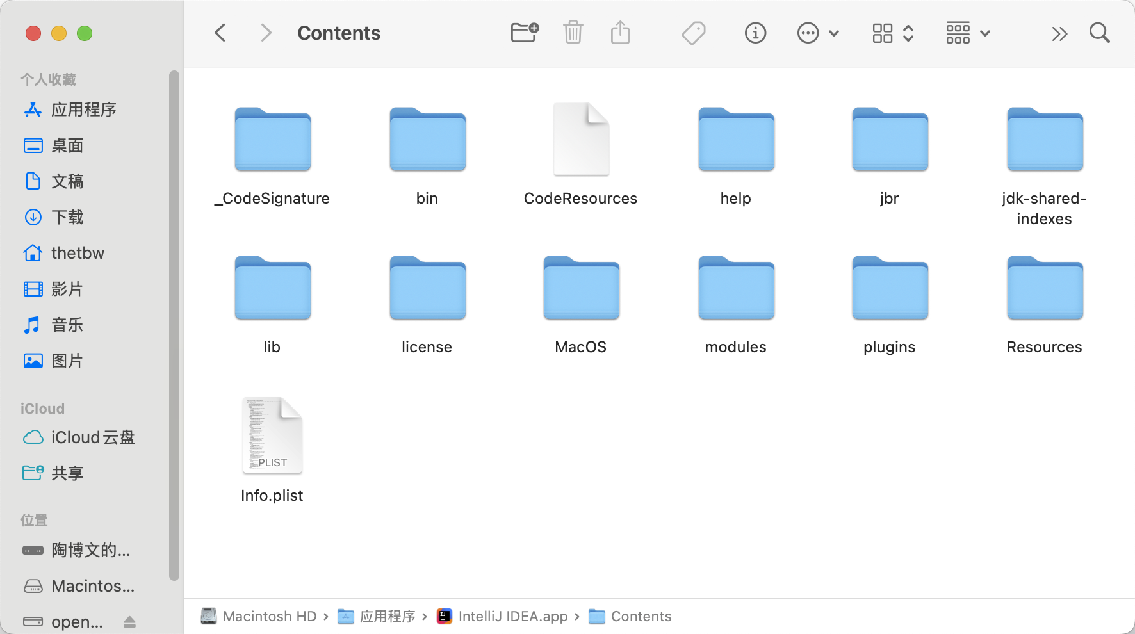Zoom the window with green button
The image size is (1135, 634).
pyautogui.click(x=85, y=33)
